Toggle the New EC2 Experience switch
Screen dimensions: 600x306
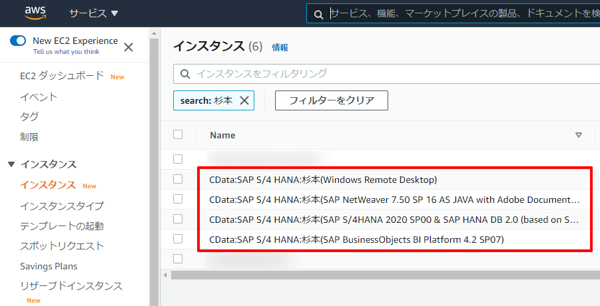coord(18,41)
